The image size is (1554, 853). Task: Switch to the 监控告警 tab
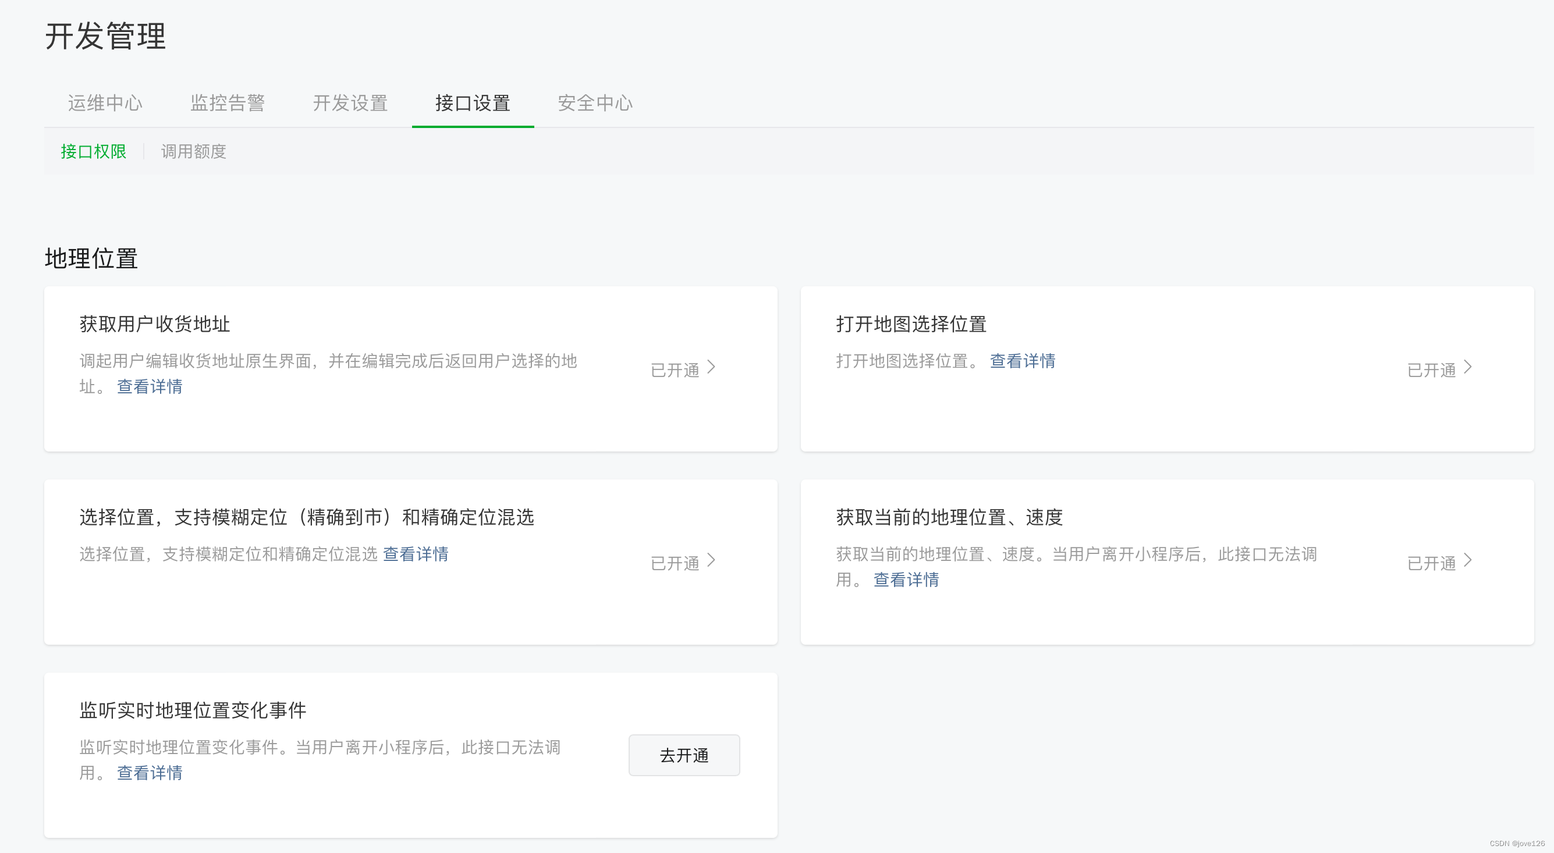[228, 102]
